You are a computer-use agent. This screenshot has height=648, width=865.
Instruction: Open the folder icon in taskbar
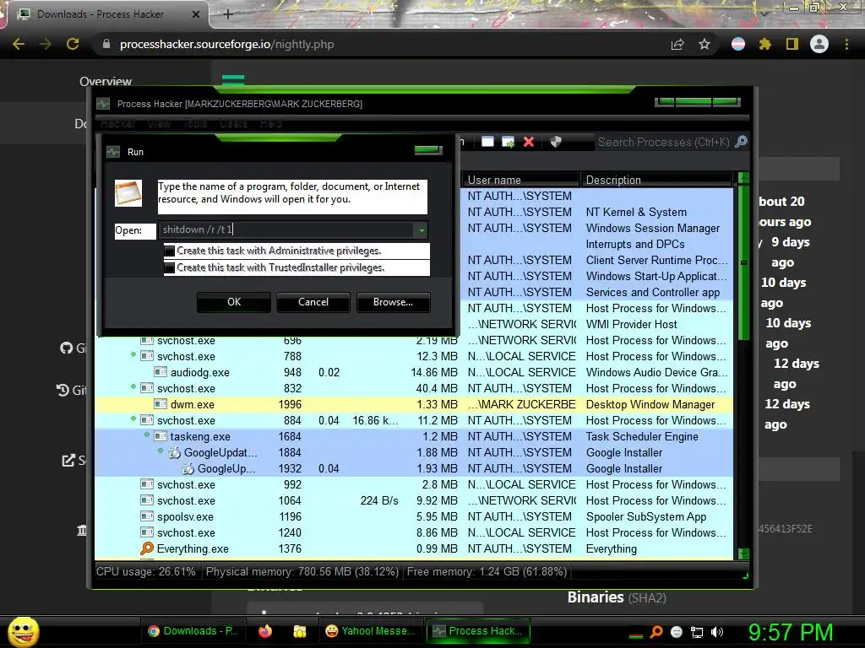coord(300,631)
